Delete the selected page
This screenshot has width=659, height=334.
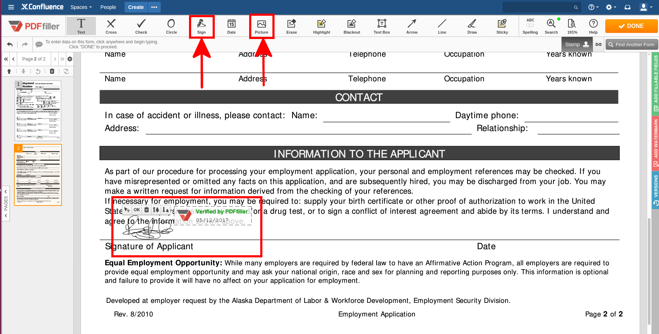pyautogui.click(x=52, y=71)
